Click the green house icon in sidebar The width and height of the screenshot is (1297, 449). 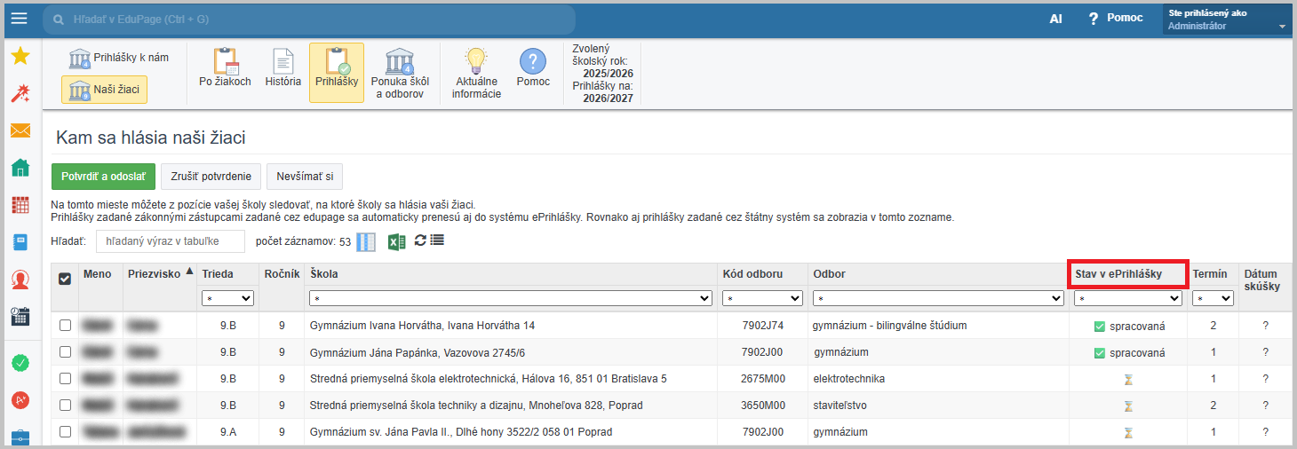coord(20,168)
